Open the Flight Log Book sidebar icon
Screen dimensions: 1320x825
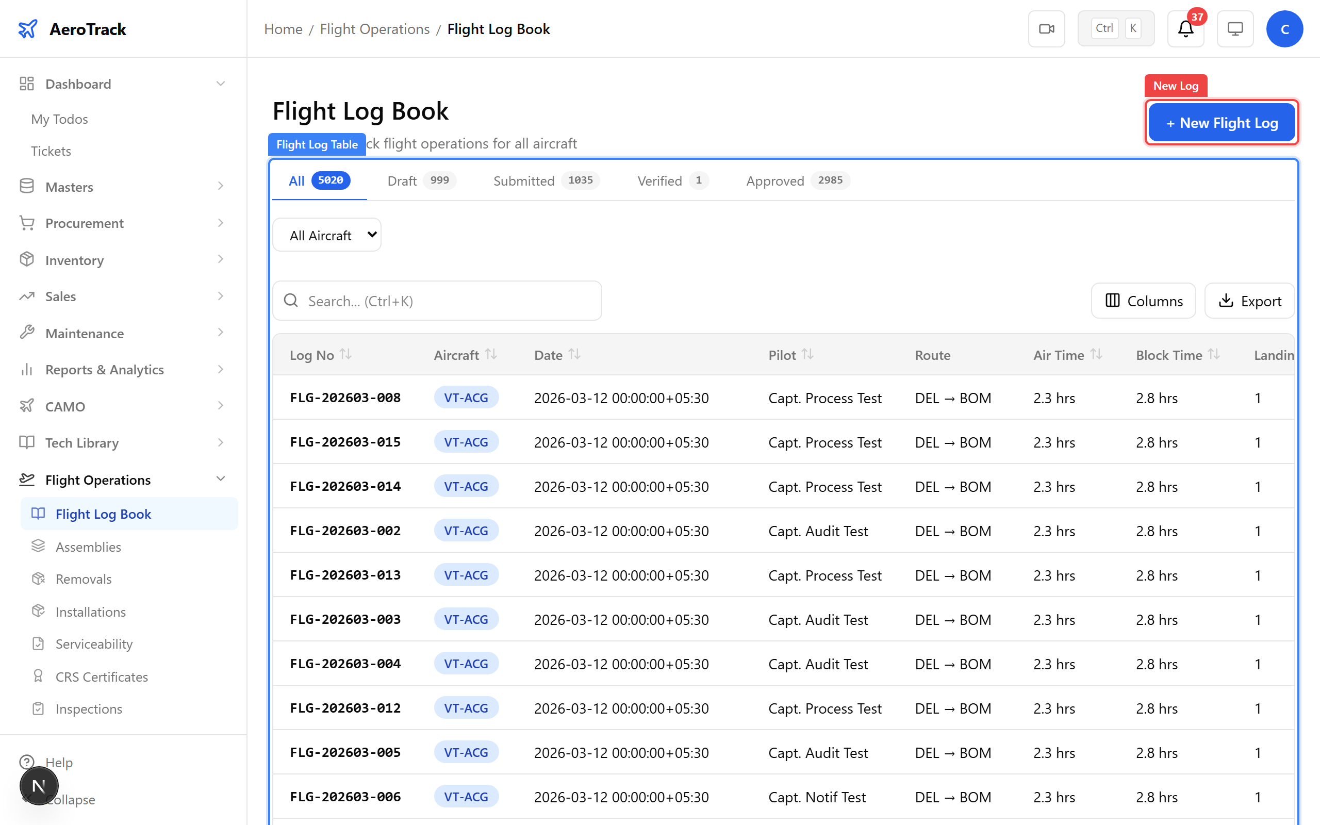(38, 514)
